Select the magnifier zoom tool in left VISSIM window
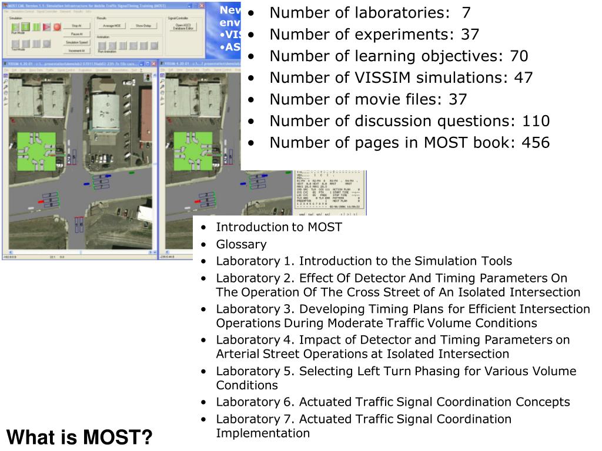The height and width of the screenshot is (451, 602). click(x=6, y=81)
